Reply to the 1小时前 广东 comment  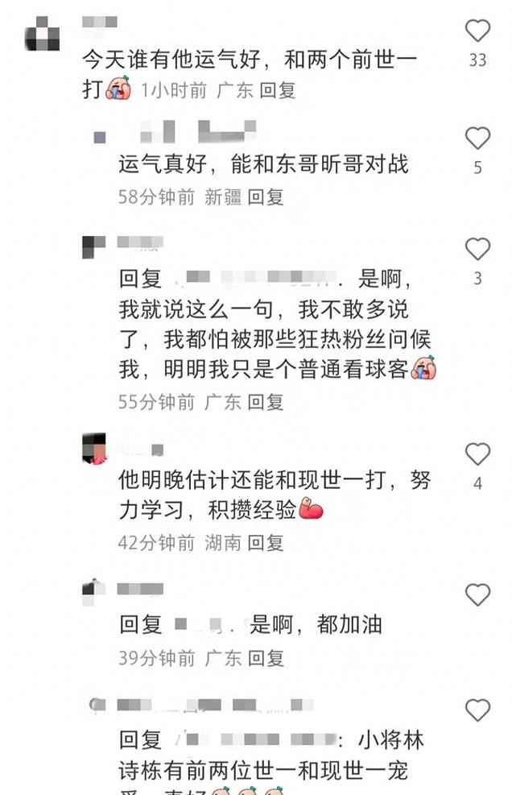point(277,90)
